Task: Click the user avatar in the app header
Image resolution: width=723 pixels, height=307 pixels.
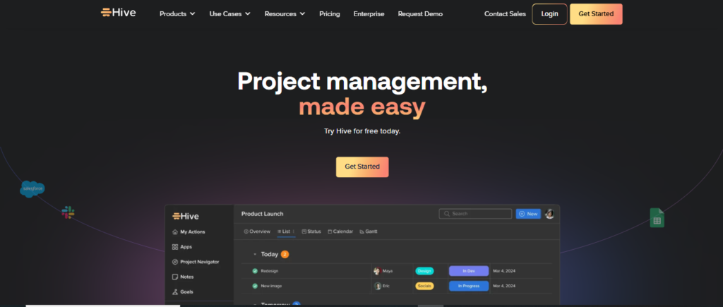Action: coord(549,213)
